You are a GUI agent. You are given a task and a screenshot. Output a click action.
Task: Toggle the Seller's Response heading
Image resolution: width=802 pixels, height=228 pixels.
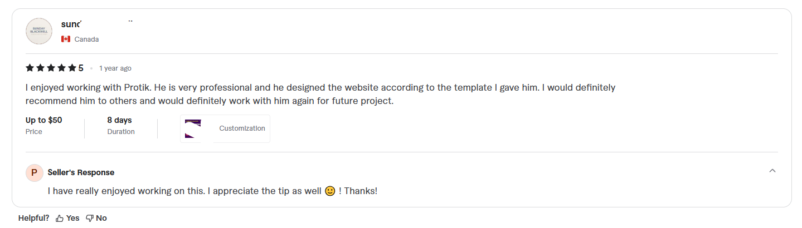(x=81, y=172)
